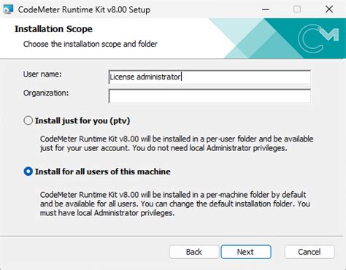Go to the Next setup step
346x270 pixels.
[246, 252]
